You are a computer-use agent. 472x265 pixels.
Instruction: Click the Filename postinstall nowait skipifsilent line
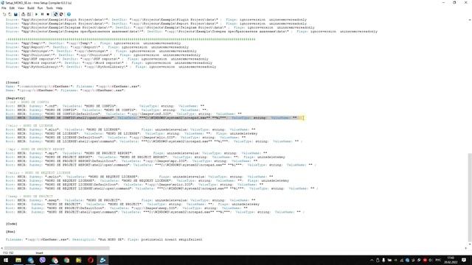coord(104,239)
